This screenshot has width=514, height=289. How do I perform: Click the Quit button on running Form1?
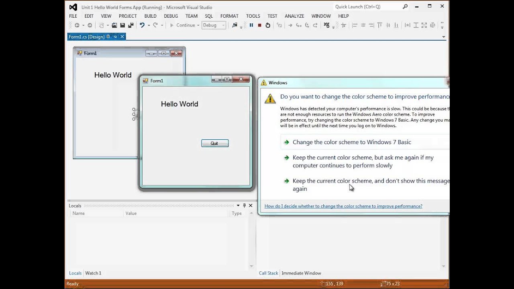[x=215, y=143]
